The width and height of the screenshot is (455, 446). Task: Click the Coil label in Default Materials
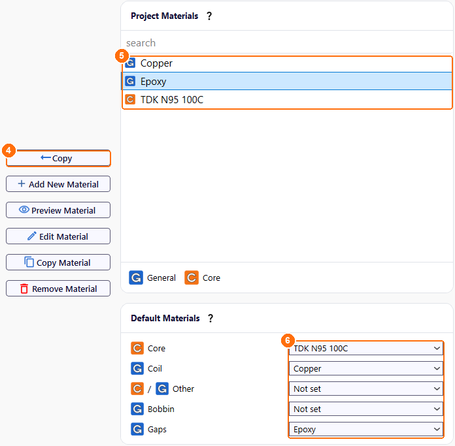point(155,369)
